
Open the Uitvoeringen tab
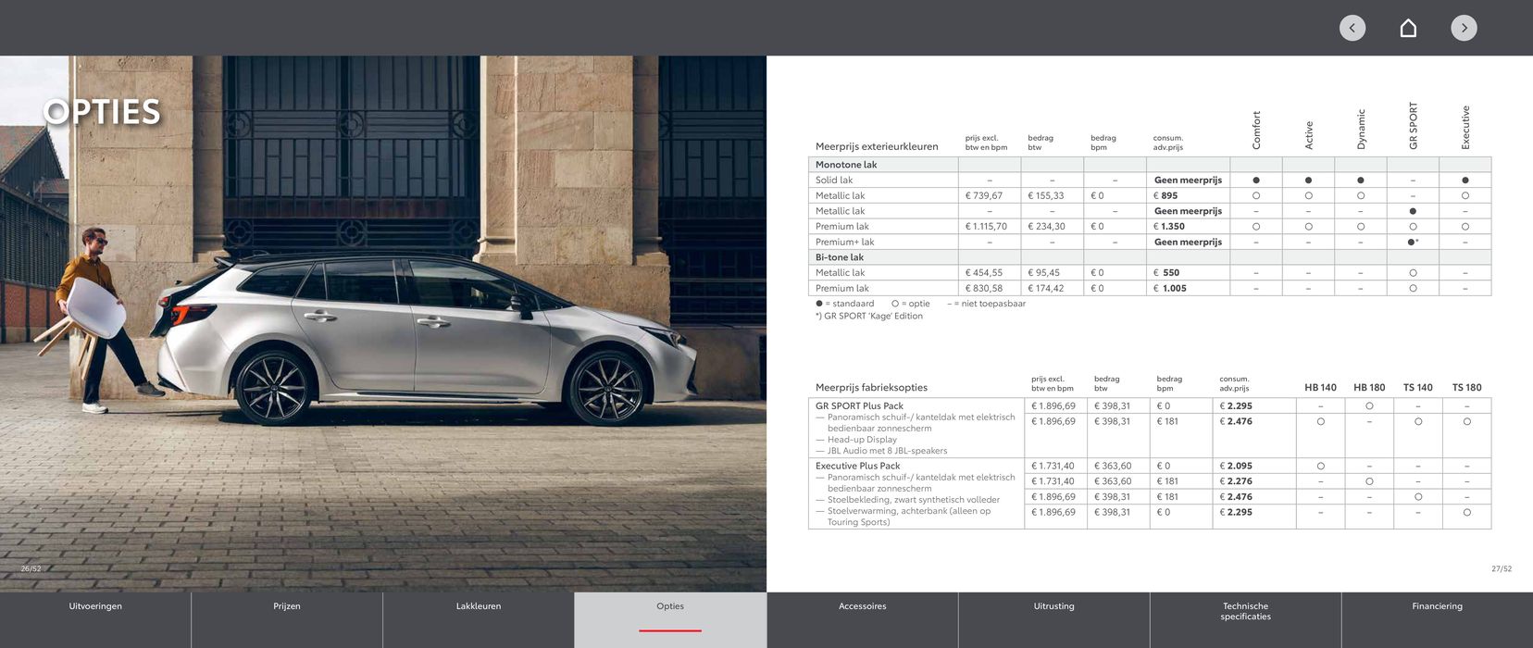click(95, 607)
